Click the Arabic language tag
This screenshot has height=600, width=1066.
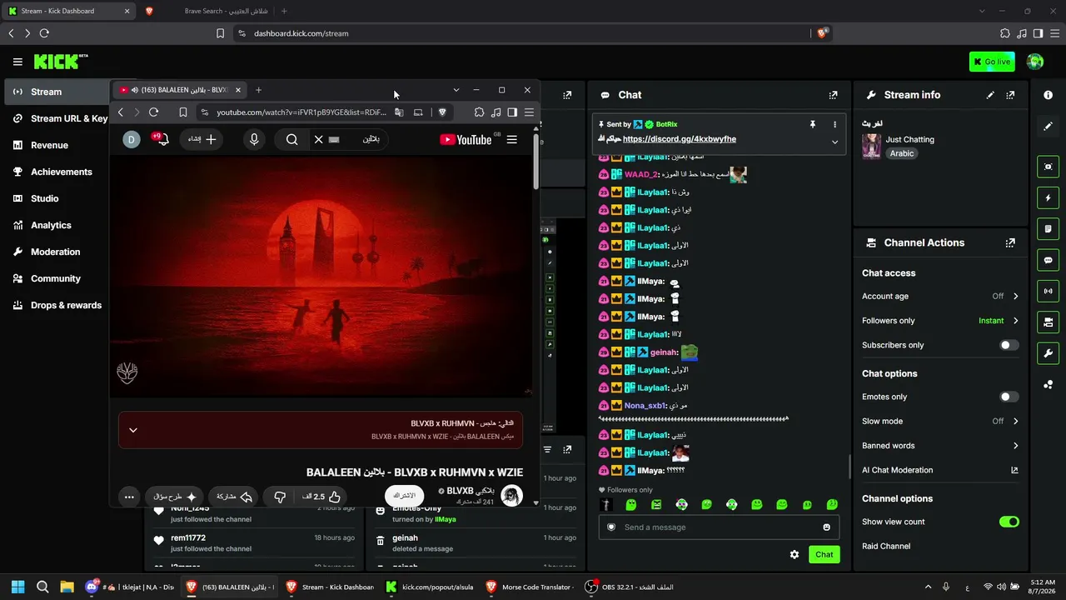tap(902, 153)
